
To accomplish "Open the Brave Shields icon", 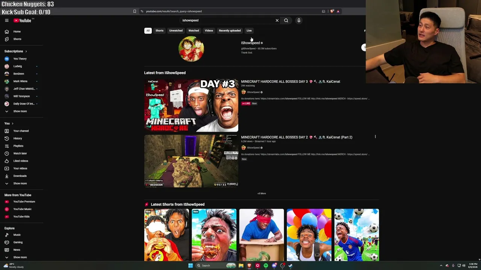I will [x=332, y=11].
